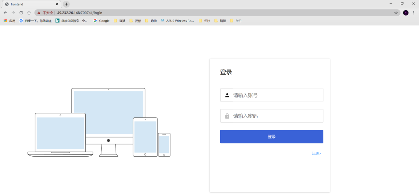Open the 购物 bookmark folder
Screen dimensions: 419x194
click(x=151, y=21)
